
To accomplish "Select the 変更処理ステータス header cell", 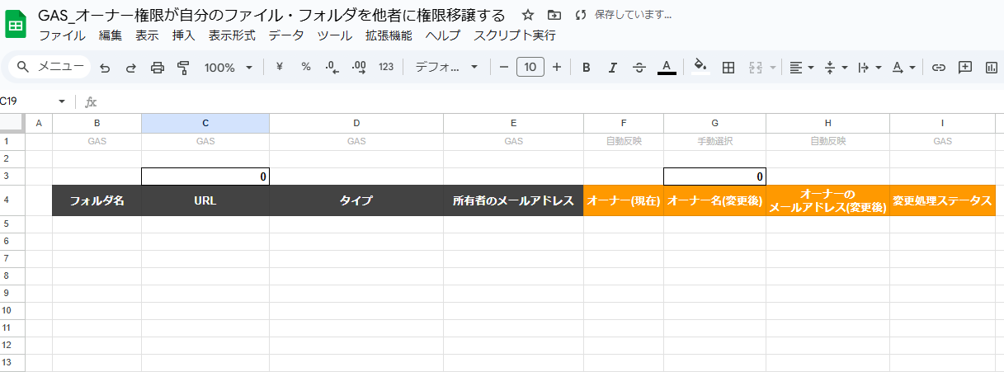I will pos(942,200).
